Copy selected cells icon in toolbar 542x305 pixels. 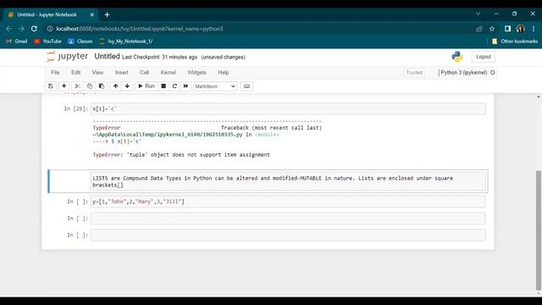click(x=90, y=86)
